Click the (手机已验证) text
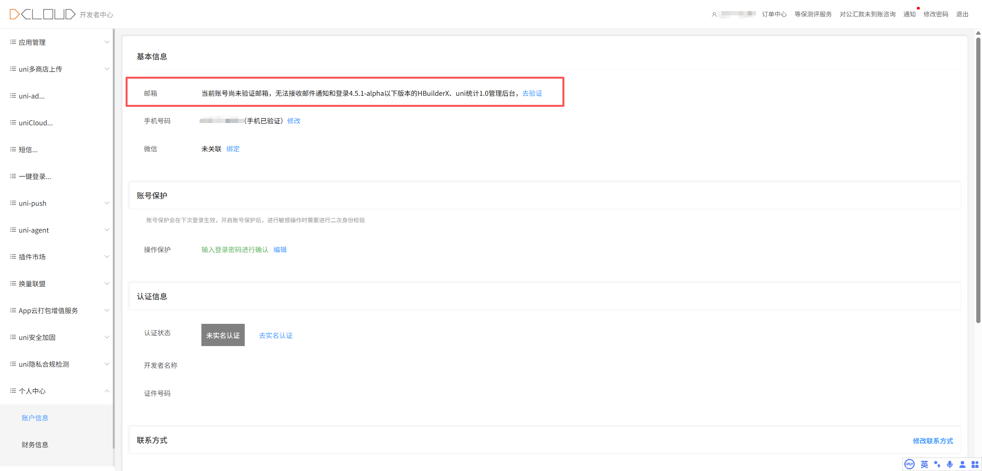Image resolution: width=982 pixels, height=471 pixels. coord(264,121)
